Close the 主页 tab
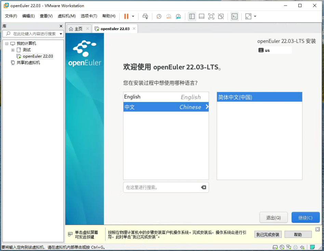This screenshot has width=324, height=251. [x=87, y=29]
